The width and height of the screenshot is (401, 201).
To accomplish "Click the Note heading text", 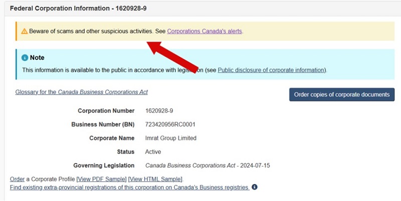I will [37, 57].
